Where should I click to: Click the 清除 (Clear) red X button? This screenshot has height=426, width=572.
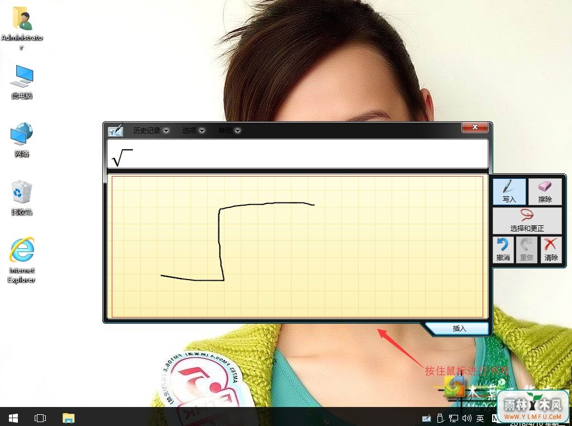click(x=551, y=250)
